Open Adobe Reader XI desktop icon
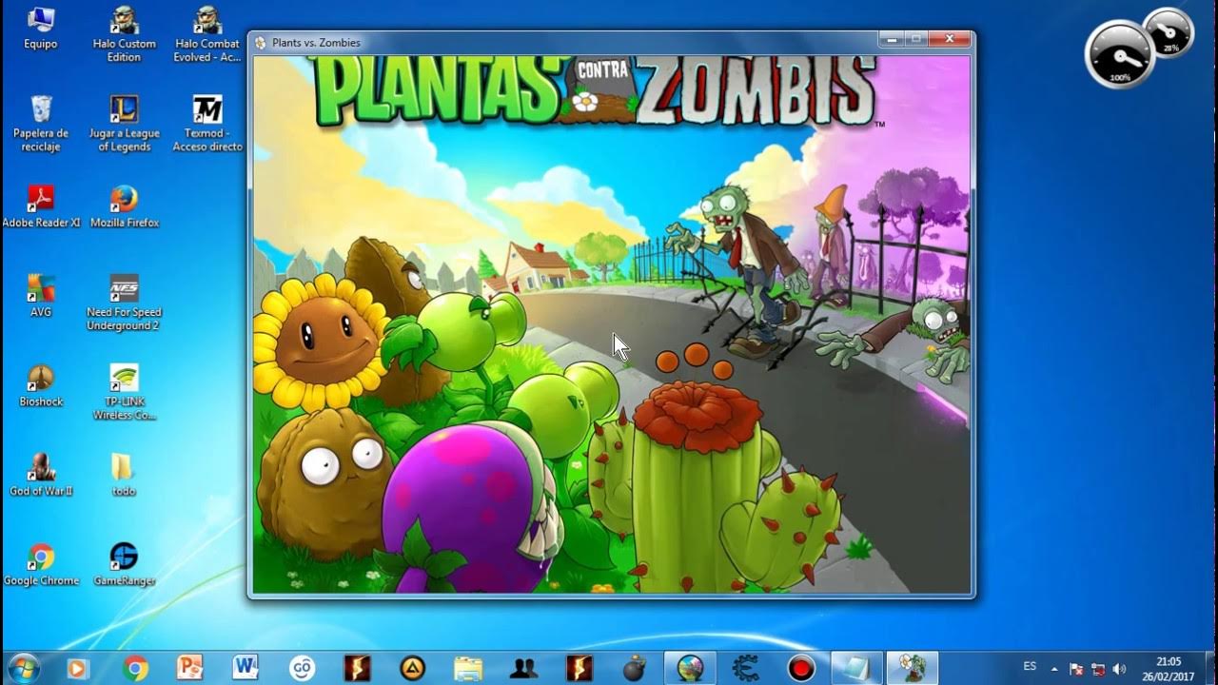 tap(41, 206)
